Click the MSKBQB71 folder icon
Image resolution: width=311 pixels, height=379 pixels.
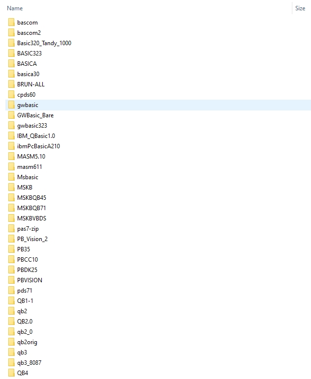tap(11, 208)
